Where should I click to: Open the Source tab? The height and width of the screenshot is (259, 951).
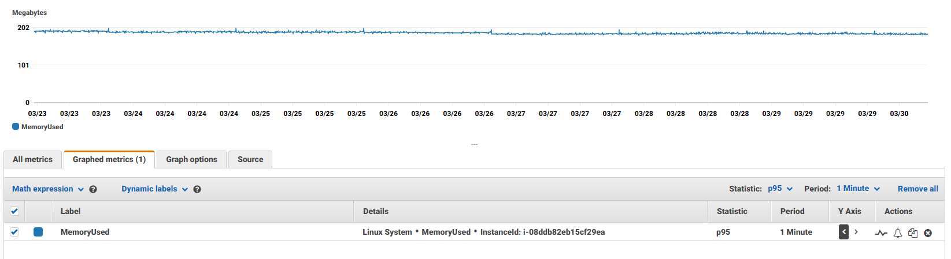(x=250, y=160)
